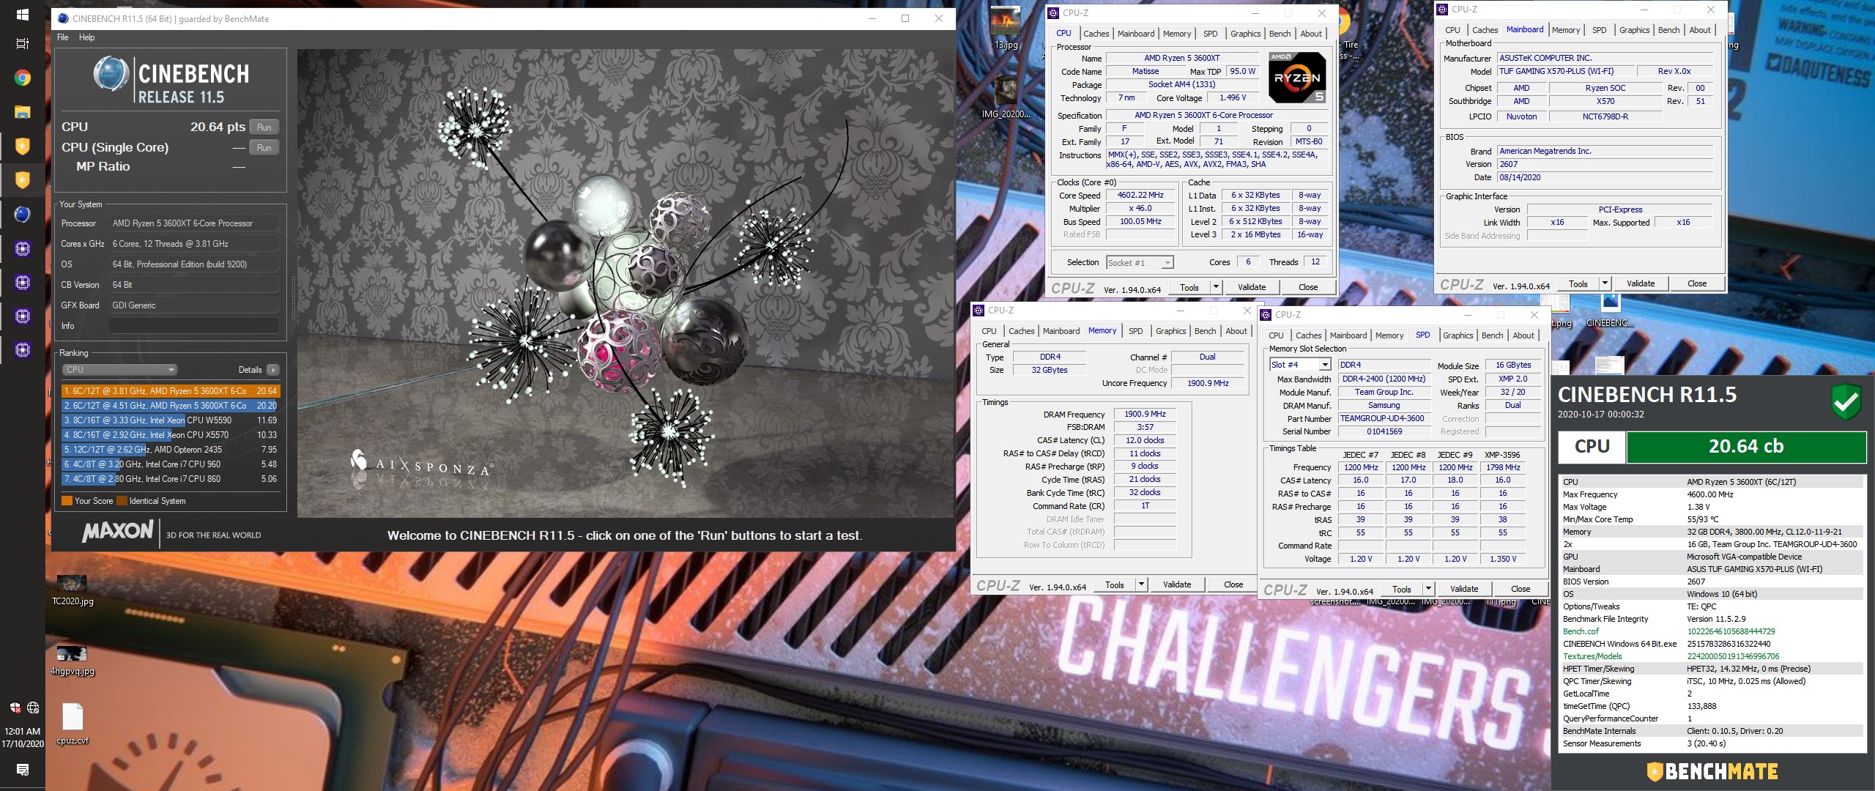Select ranking row Intel Xeon CPU W5590
This screenshot has height=791, width=1875.
pyautogui.click(x=171, y=420)
